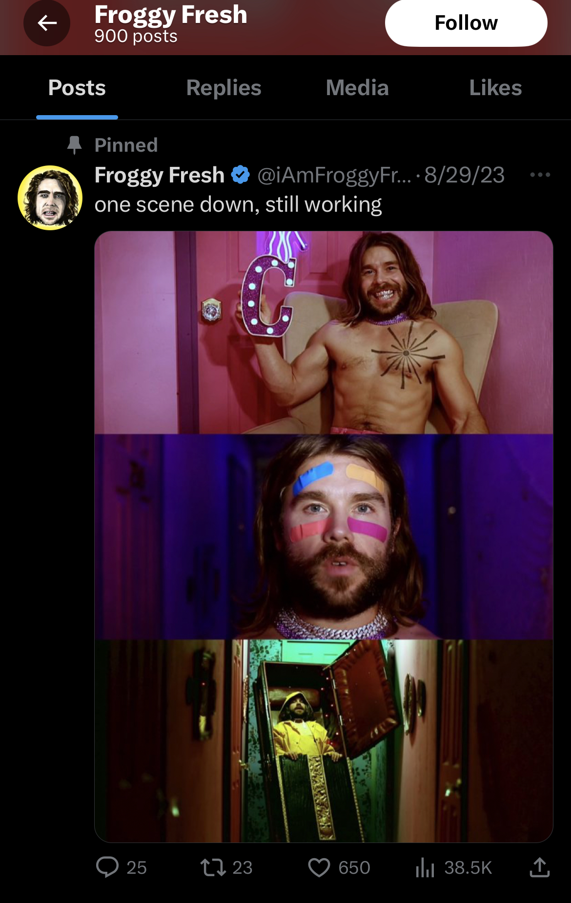The height and width of the screenshot is (903, 571).
Task: Follow the Froggy Fresh account
Action: (466, 23)
